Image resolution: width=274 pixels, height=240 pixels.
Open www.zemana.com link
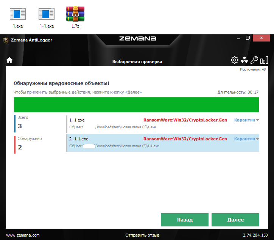tap(23, 235)
